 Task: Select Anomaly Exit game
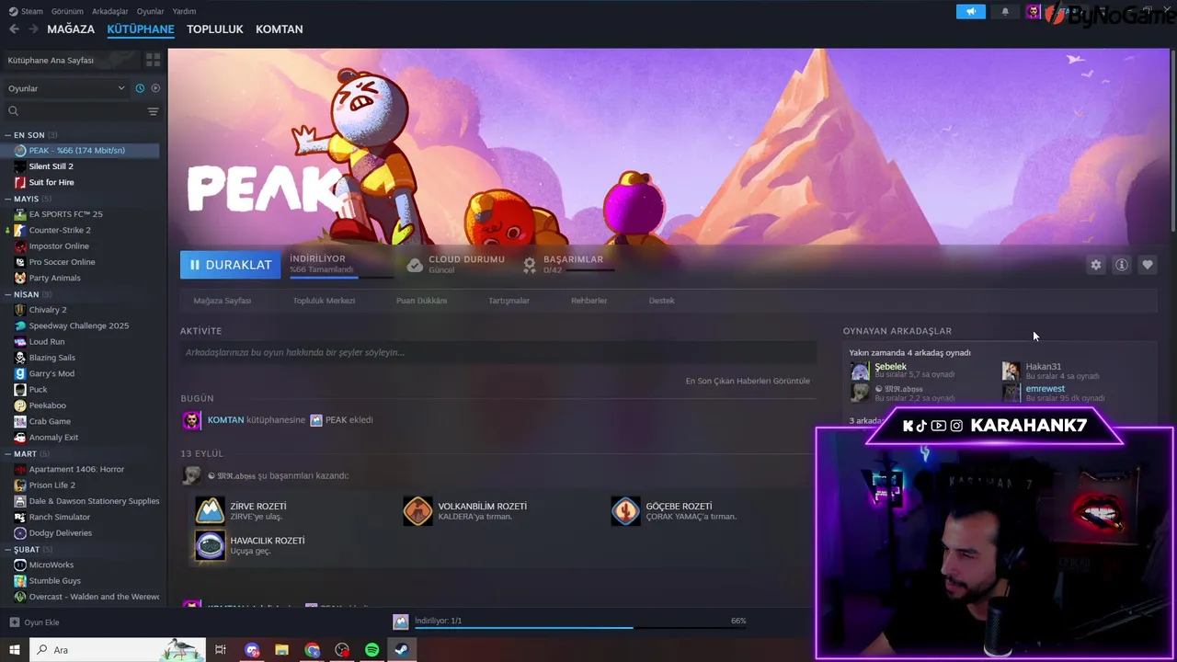tap(53, 438)
